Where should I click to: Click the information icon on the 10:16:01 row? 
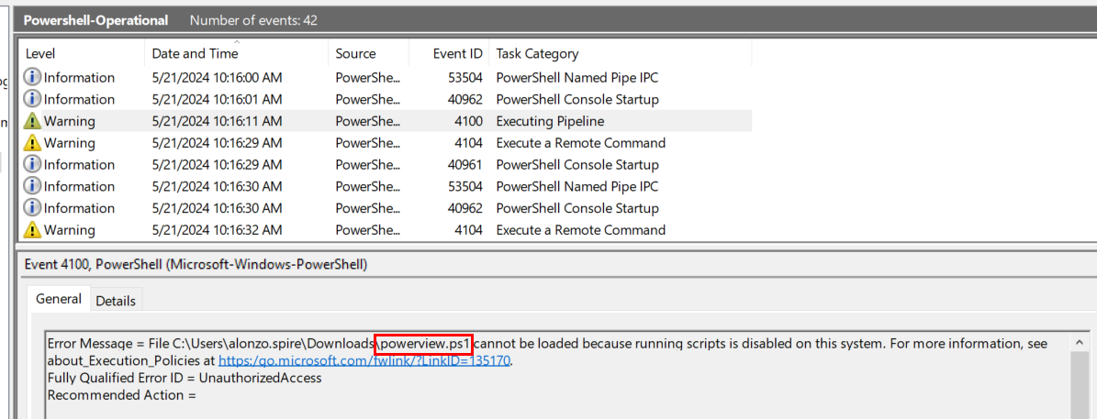click(x=32, y=99)
